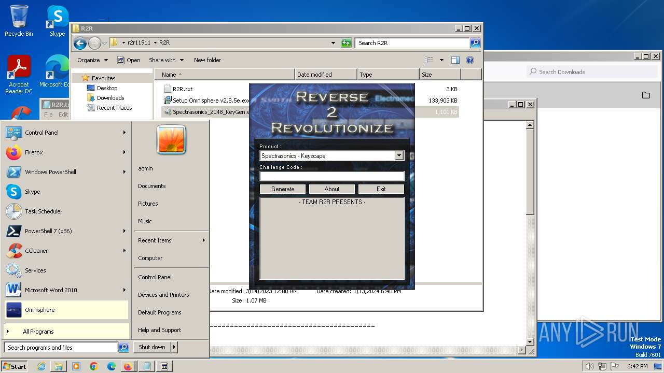The width and height of the screenshot is (664, 373).
Task: Click Search Downloads field in back window
Action: coord(592,72)
